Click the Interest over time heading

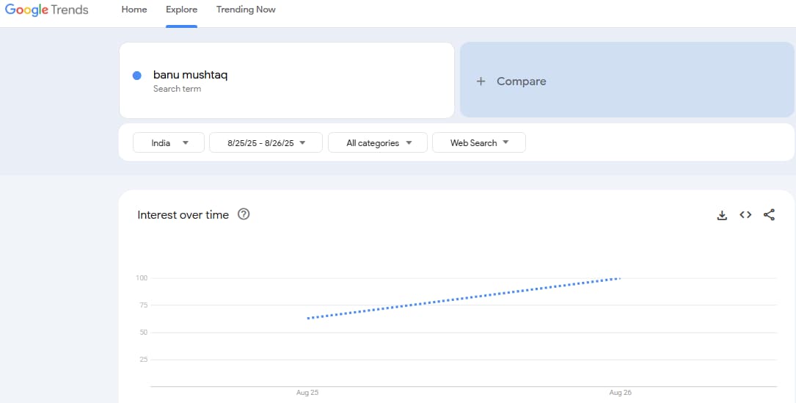click(x=183, y=215)
